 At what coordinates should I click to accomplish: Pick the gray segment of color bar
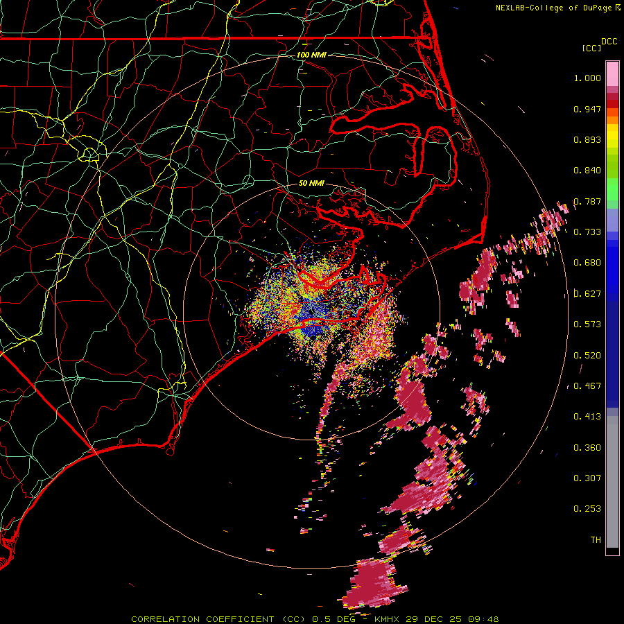click(612, 482)
